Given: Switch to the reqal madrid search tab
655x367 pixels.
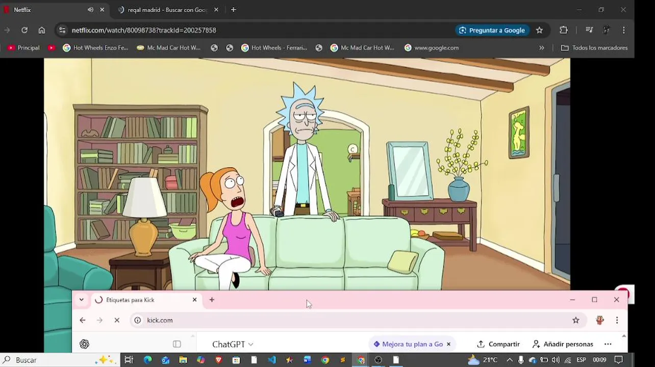Looking at the screenshot, I should pos(162,10).
